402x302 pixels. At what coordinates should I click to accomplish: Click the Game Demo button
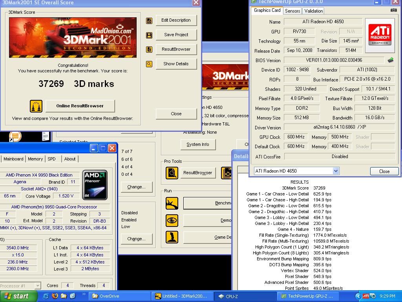point(207,237)
